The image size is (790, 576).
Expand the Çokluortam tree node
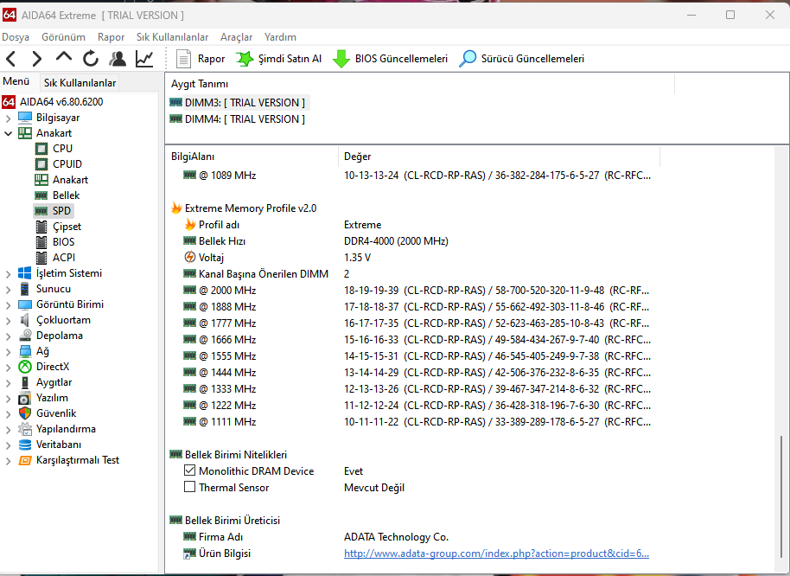click(x=8, y=321)
